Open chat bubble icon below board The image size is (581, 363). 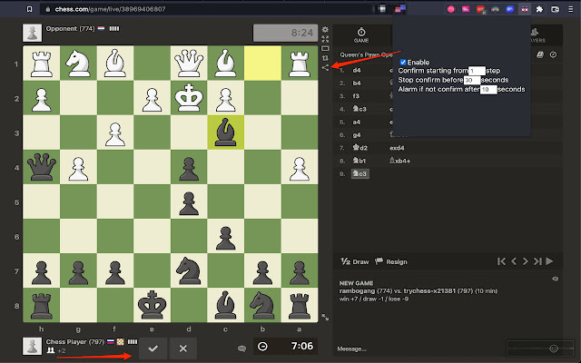click(x=242, y=348)
